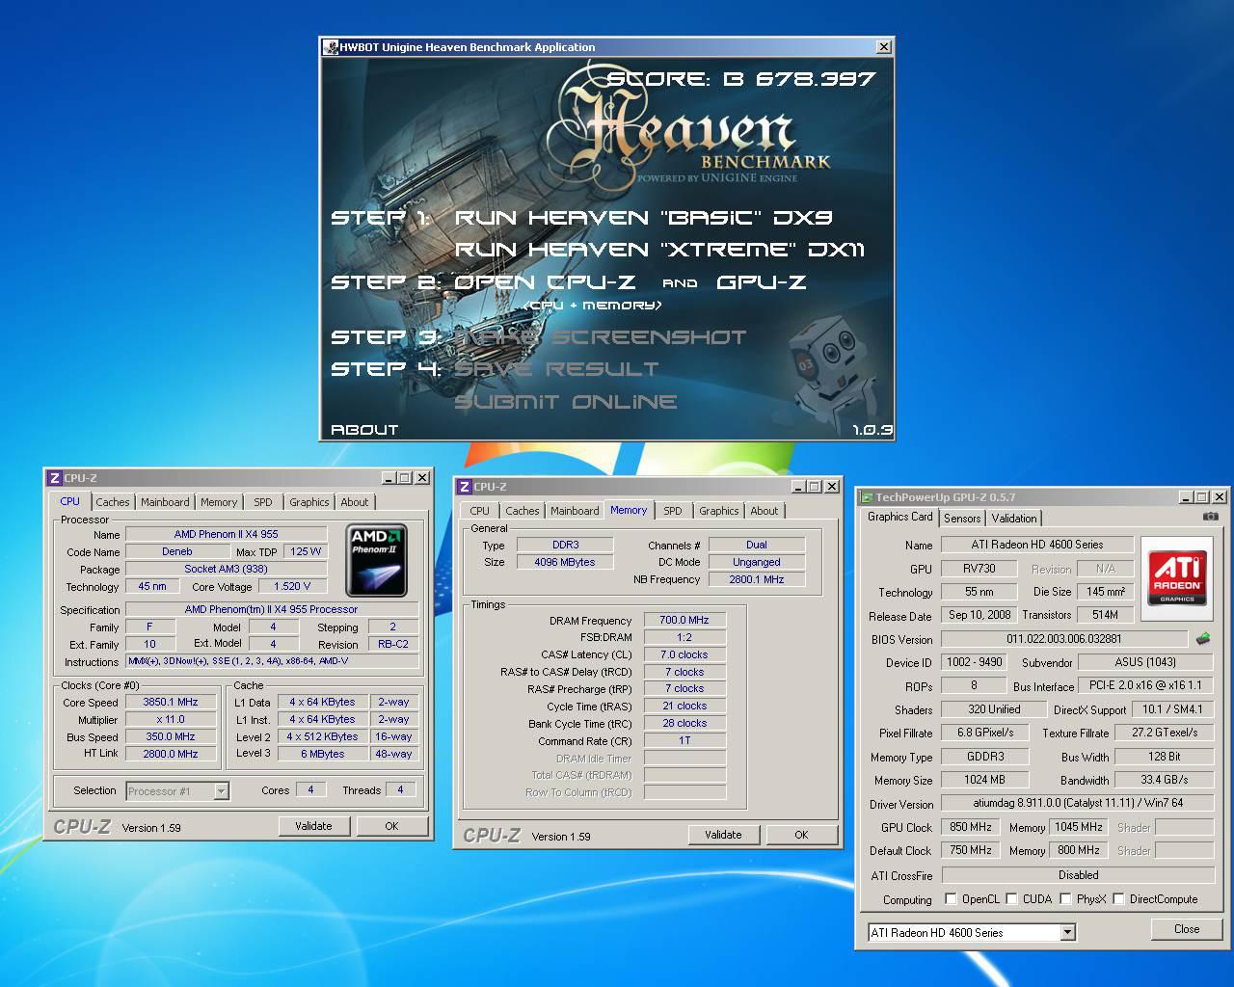This screenshot has height=987, width=1234.
Task: Click the CPU-Z Memory window title icon
Action: 465,487
